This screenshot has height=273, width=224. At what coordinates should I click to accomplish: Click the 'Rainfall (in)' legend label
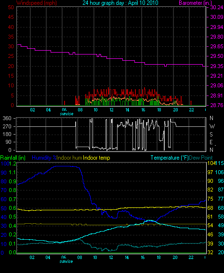point(13,158)
